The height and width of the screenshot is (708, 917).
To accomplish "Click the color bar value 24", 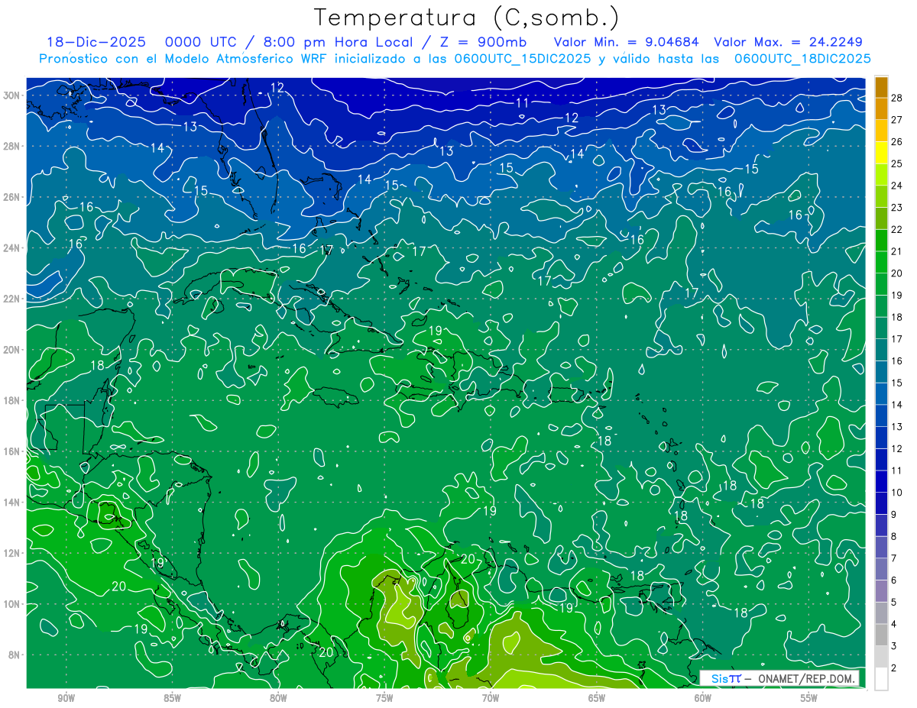I will click(x=897, y=186).
